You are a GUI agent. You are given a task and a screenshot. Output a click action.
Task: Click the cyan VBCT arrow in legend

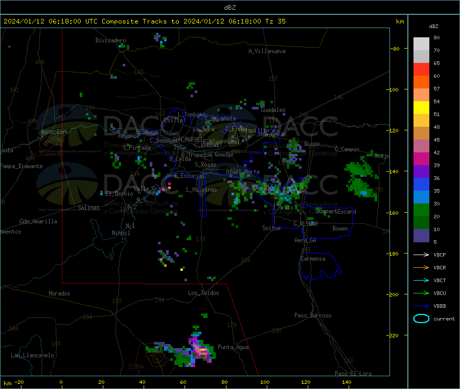421,280
